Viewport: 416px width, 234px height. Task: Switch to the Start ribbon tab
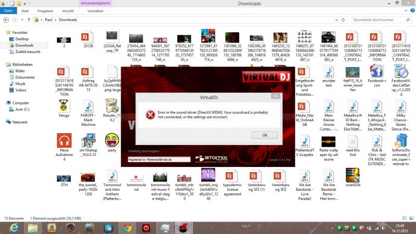point(25,11)
